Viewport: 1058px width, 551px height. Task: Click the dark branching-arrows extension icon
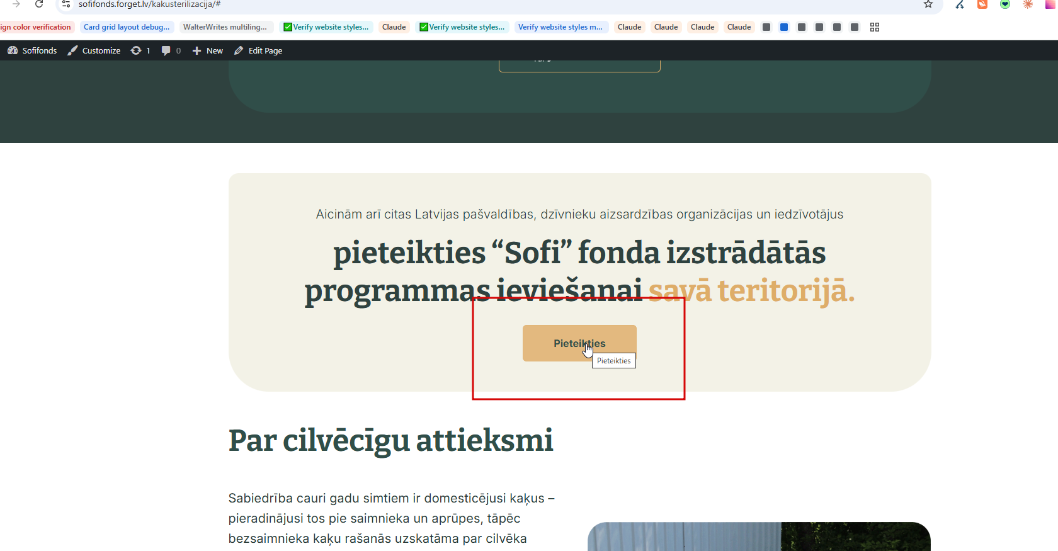(x=960, y=4)
